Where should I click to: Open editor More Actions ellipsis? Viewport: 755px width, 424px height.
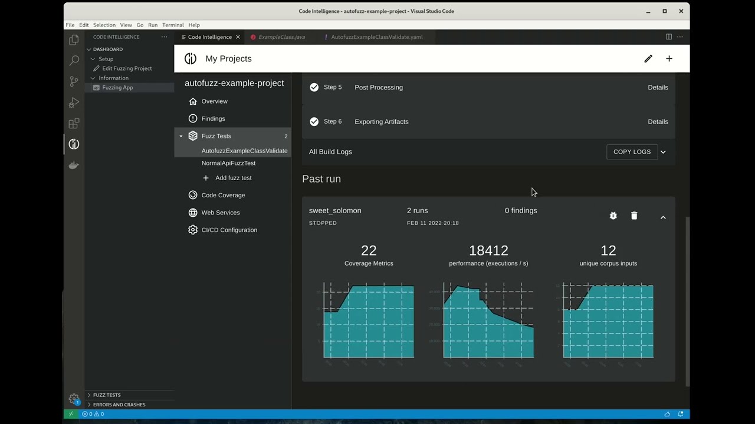click(680, 37)
